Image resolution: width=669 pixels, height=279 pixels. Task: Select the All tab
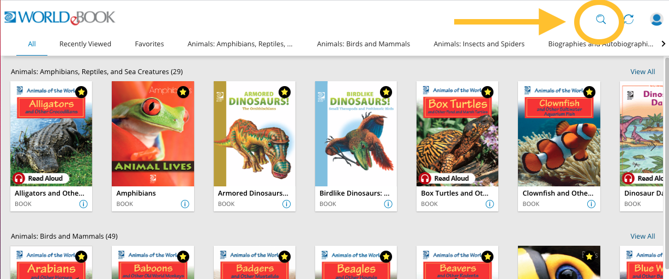(x=32, y=44)
